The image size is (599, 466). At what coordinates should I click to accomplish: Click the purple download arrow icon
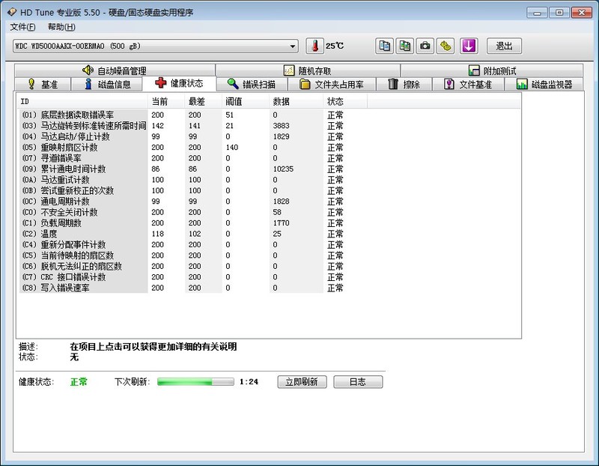(x=467, y=46)
